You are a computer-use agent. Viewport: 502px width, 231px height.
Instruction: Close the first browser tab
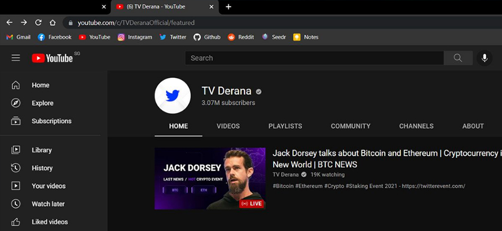[104, 7]
